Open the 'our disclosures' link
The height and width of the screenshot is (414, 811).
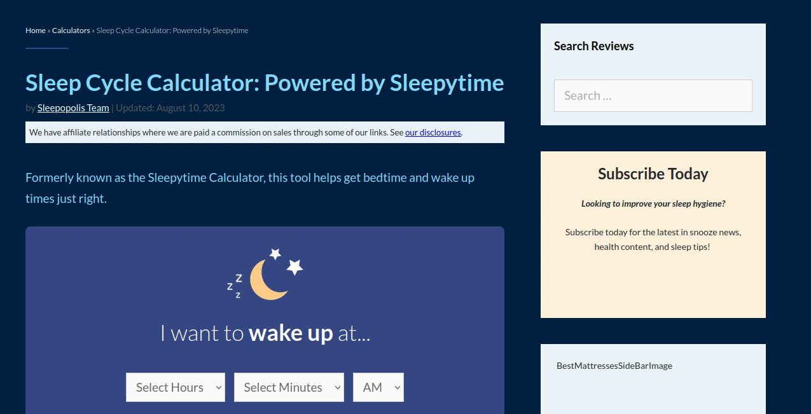click(433, 132)
